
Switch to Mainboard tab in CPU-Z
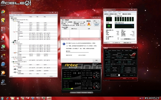(x=114, y=50)
